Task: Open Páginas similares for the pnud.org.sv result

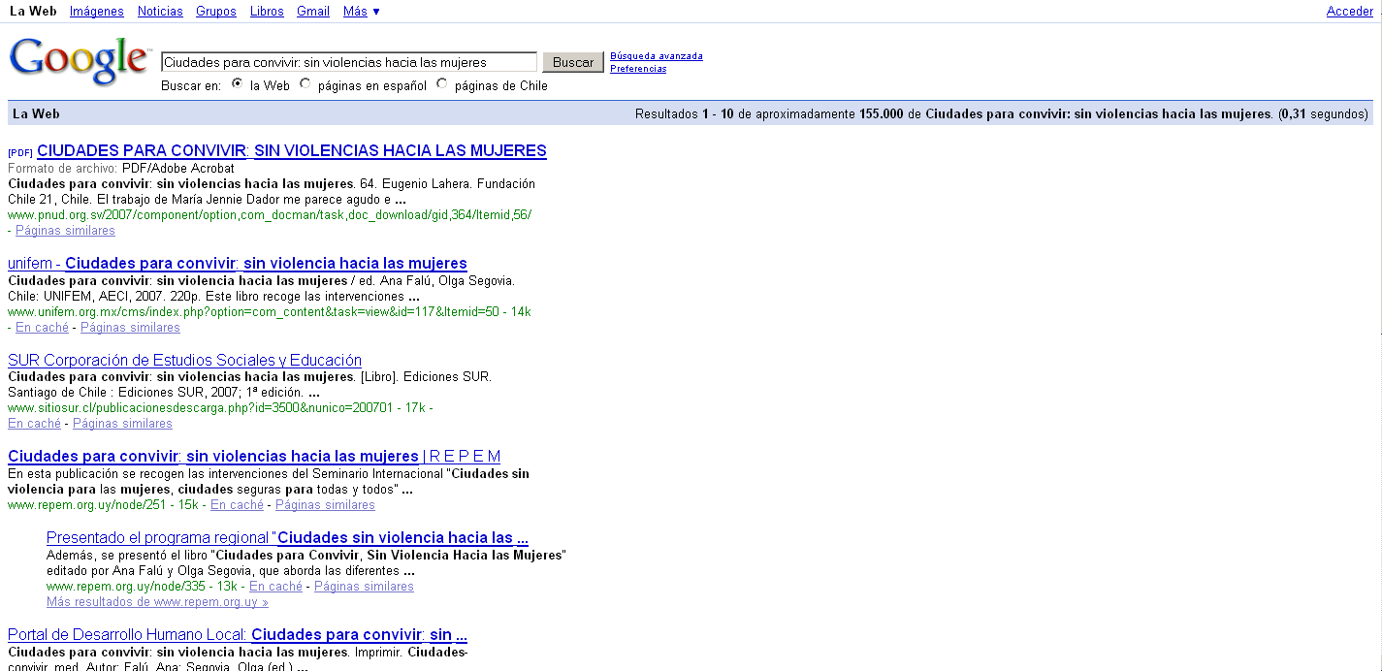Action: pyautogui.click(x=65, y=231)
